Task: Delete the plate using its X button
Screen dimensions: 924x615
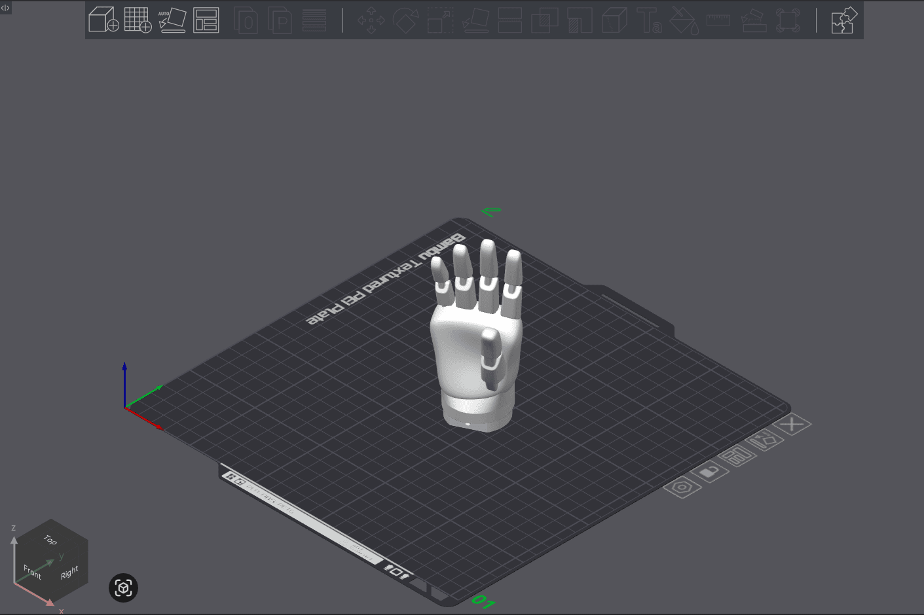Action: click(x=793, y=424)
